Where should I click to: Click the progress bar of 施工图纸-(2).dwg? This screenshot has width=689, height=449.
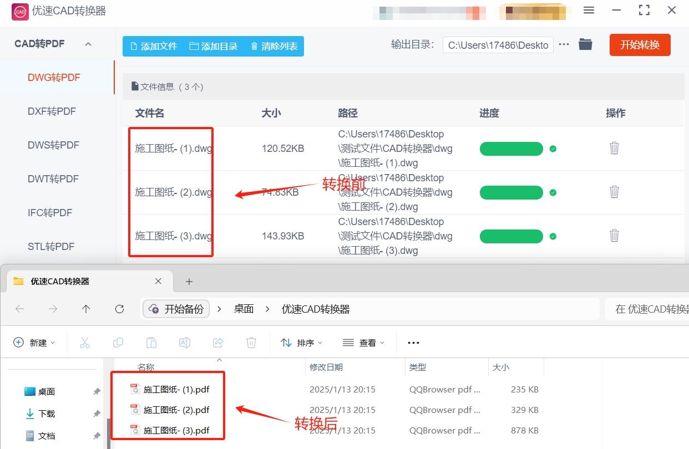click(511, 192)
